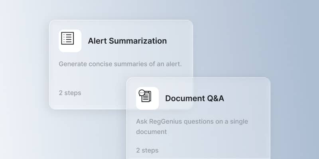Image resolution: width=319 pixels, height=159 pixels.
Task: Click '2 steps' on Alert Summarization card
Action: tap(70, 93)
